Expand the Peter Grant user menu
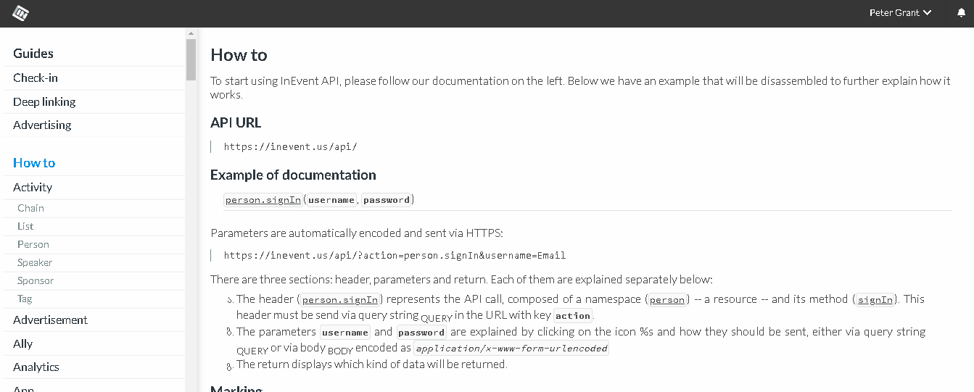This screenshot has height=392, width=974. point(901,13)
